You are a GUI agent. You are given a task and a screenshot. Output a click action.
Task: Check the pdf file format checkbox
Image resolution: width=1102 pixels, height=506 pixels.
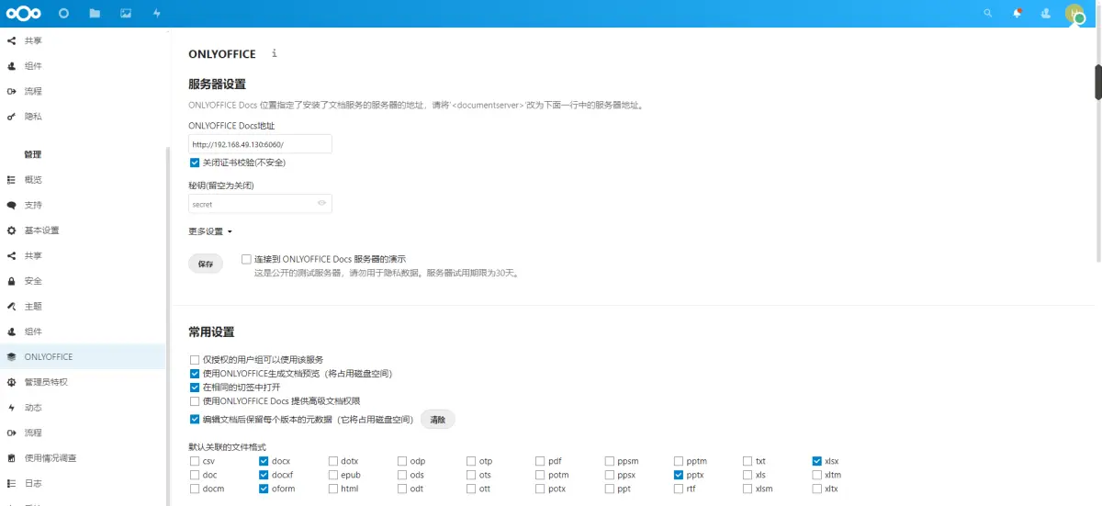point(541,461)
